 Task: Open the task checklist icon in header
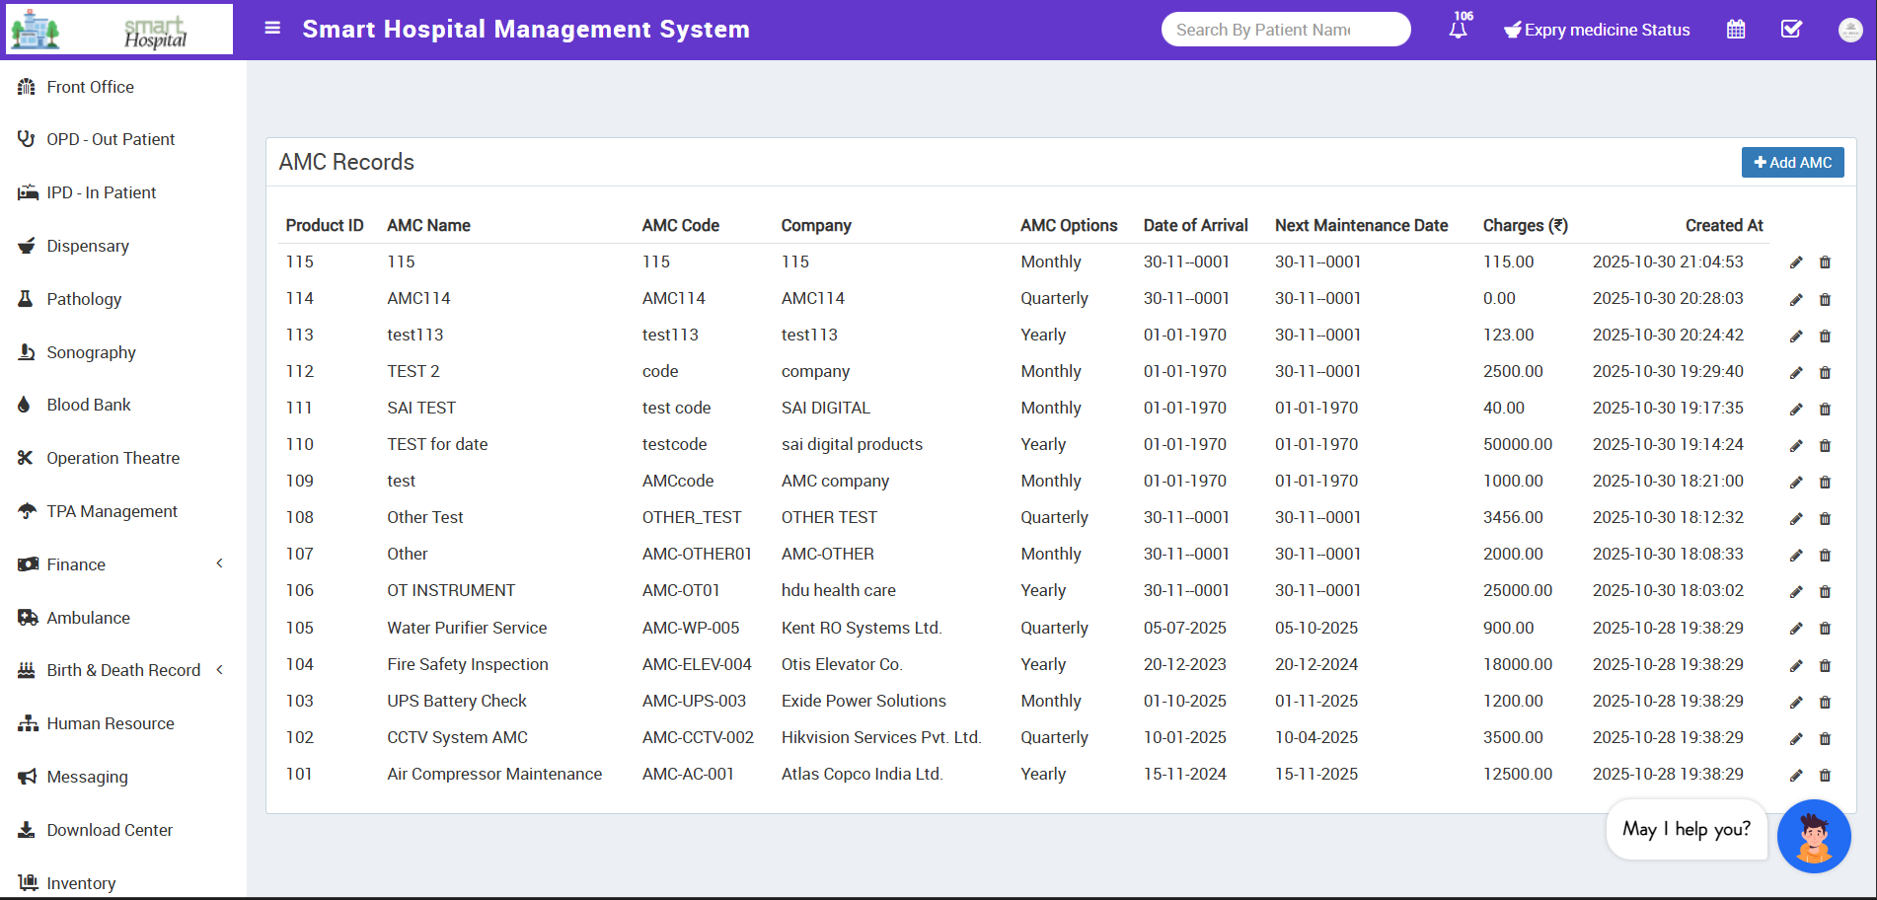[x=1791, y=30]
